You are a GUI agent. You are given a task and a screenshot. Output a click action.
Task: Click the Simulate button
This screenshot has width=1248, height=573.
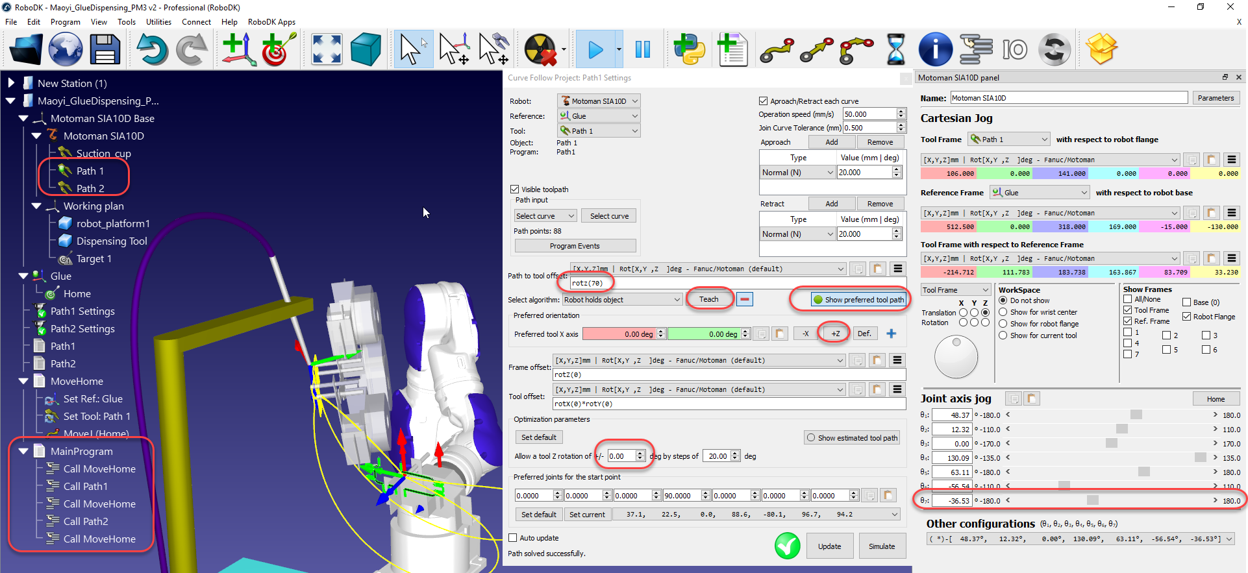click(882, 546)
